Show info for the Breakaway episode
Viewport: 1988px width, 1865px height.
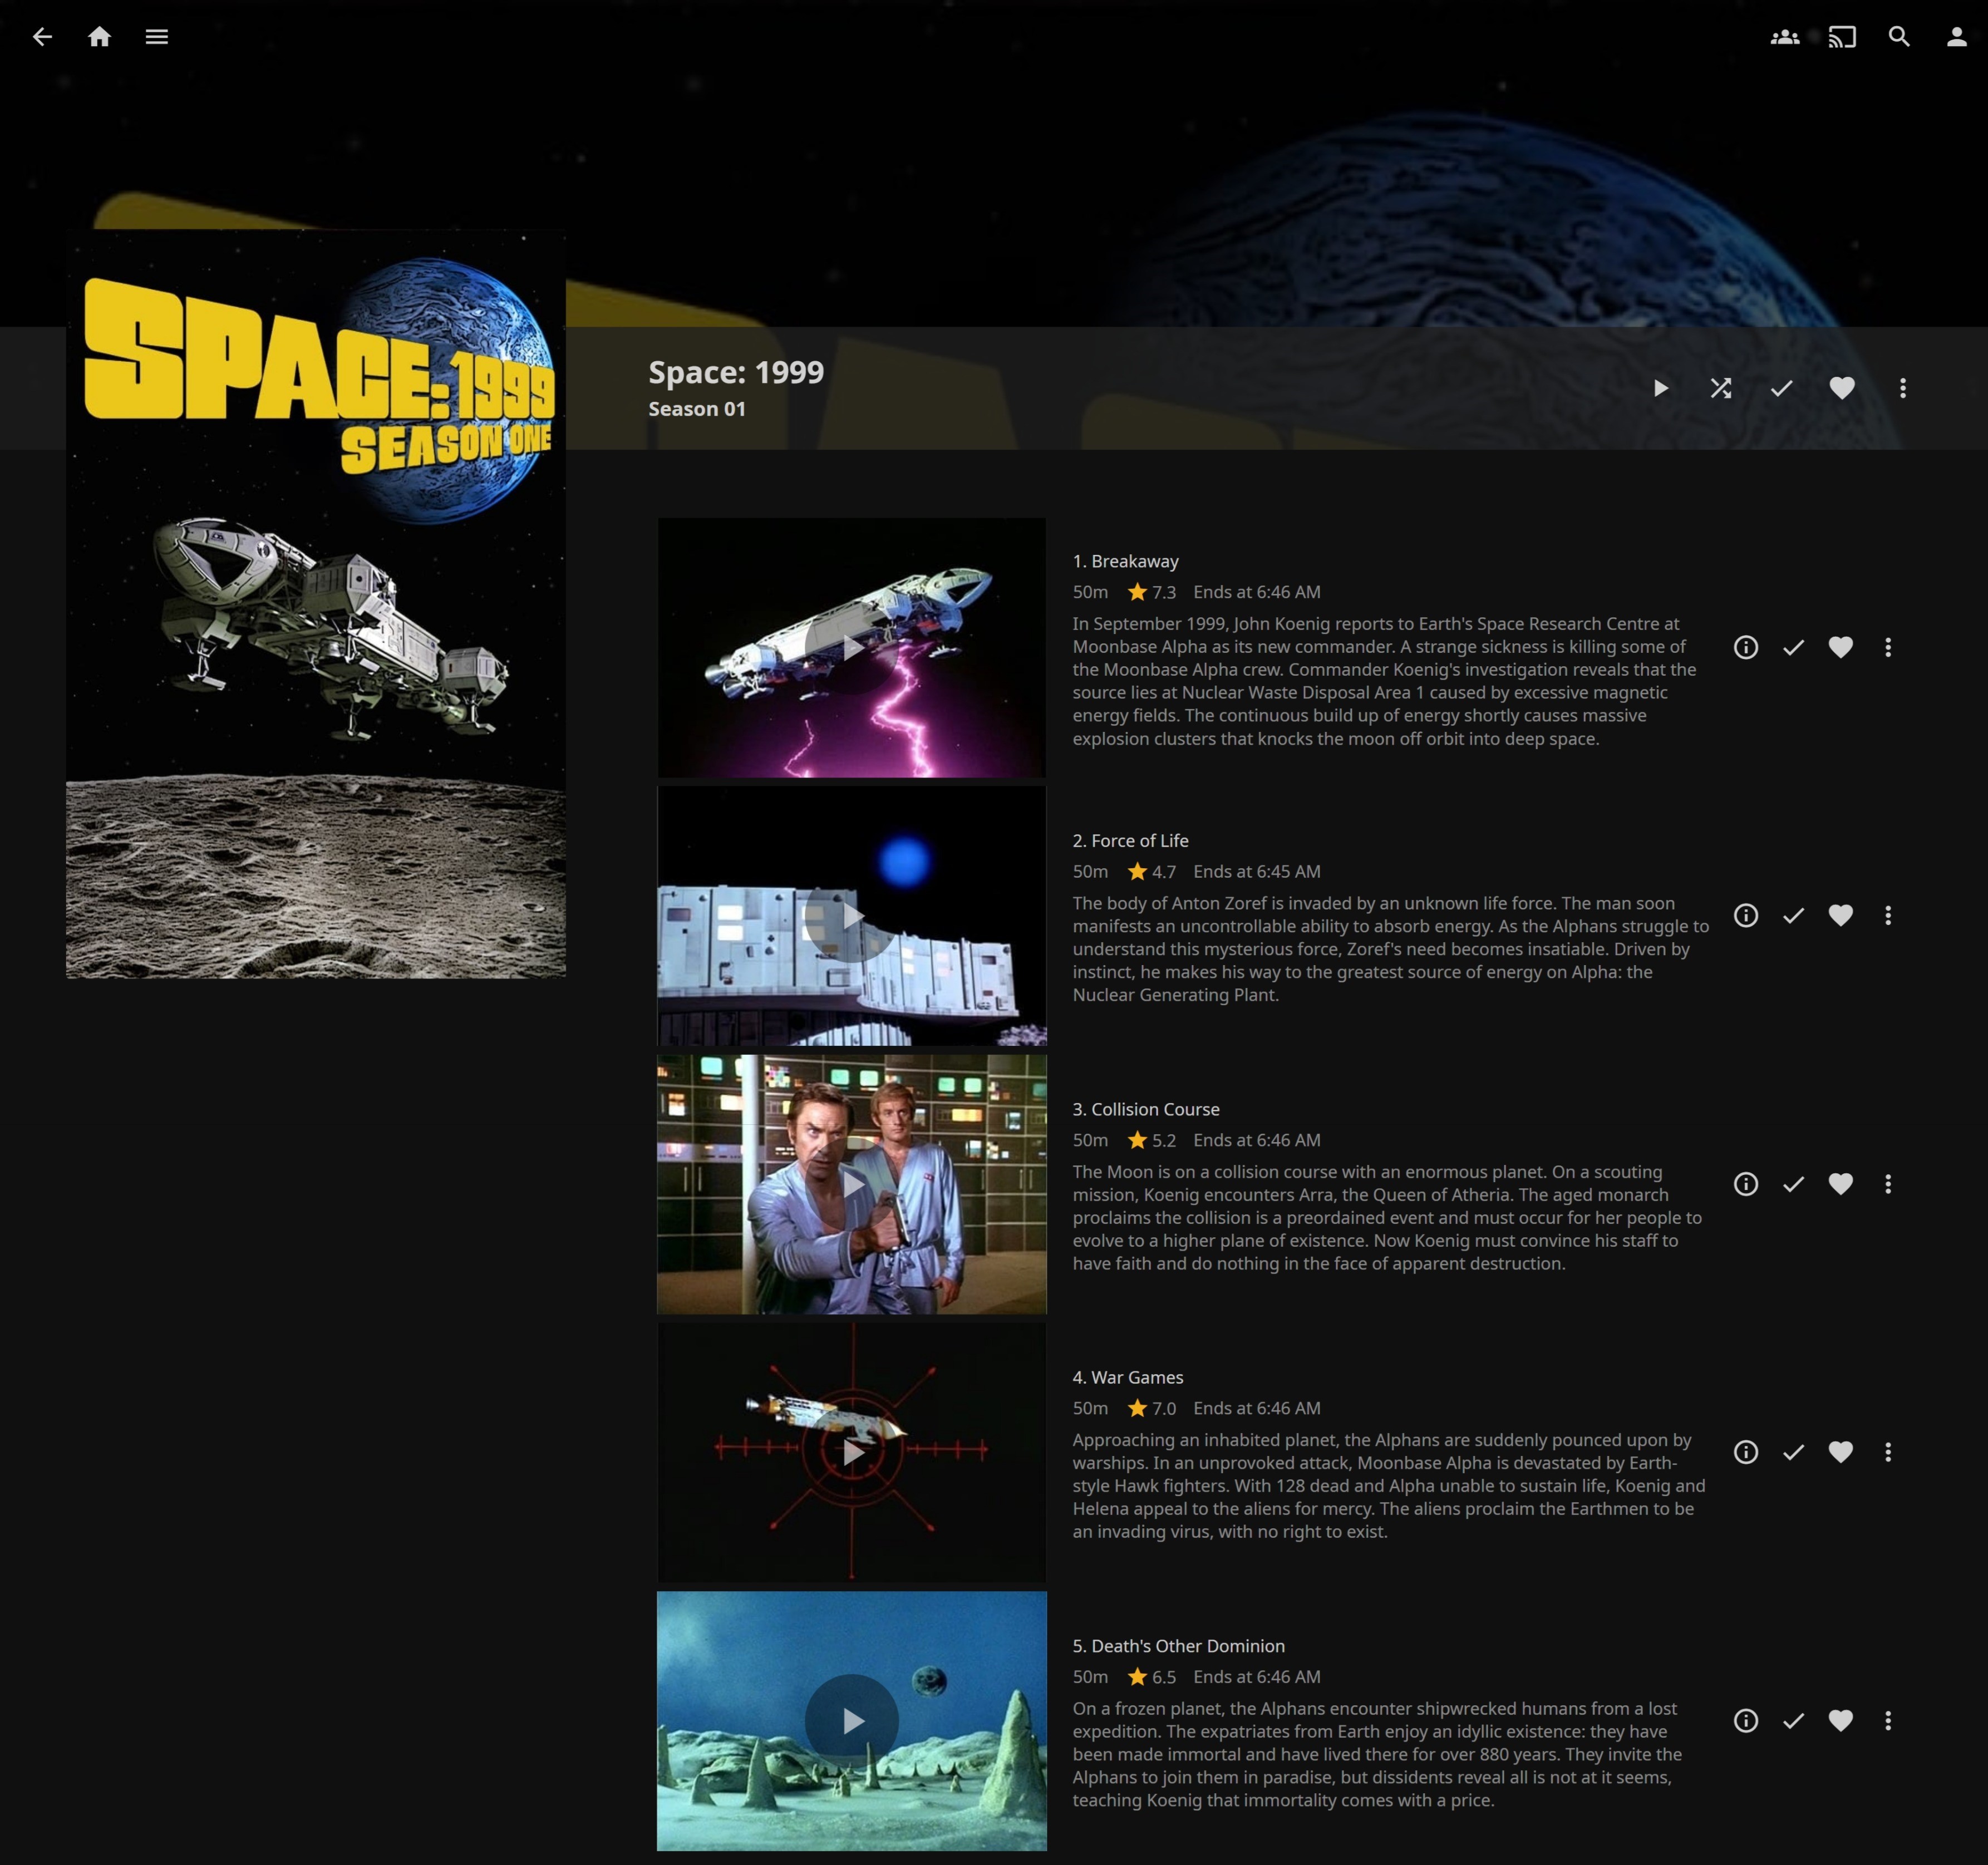(x=1745, y=647)
